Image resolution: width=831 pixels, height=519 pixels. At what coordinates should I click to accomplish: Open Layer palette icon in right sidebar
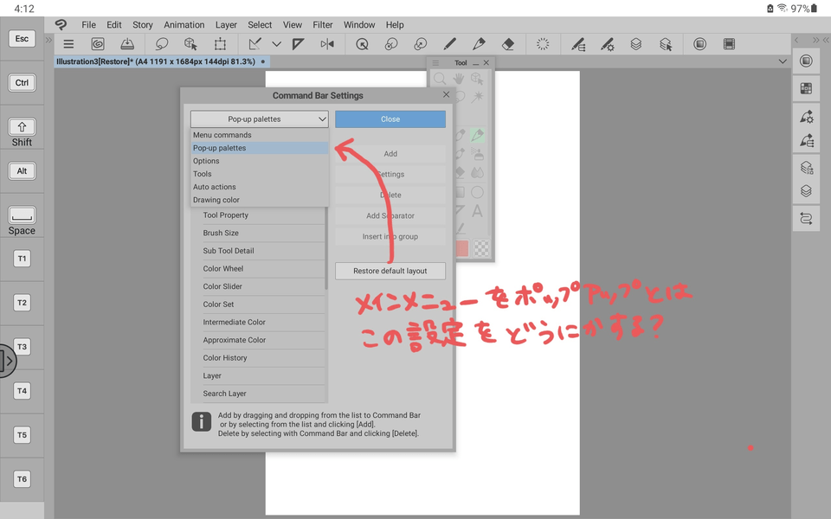[806, 190]
